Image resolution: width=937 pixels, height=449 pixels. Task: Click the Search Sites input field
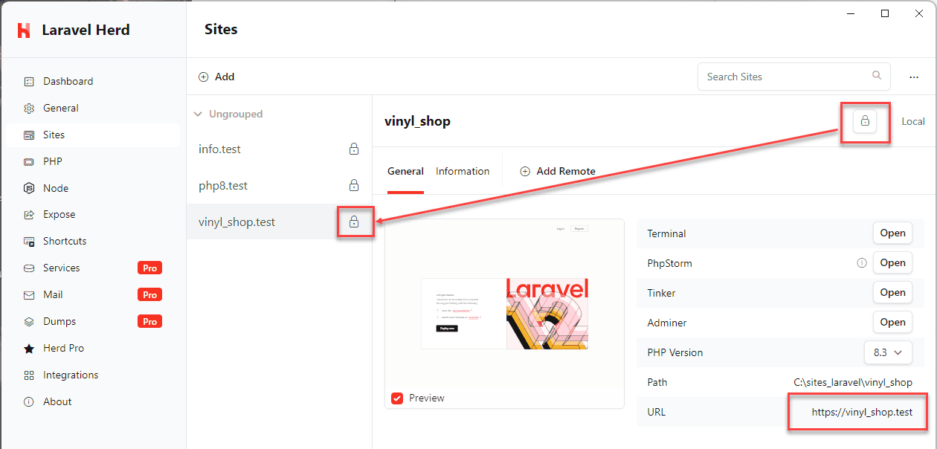tap(785, 77)
